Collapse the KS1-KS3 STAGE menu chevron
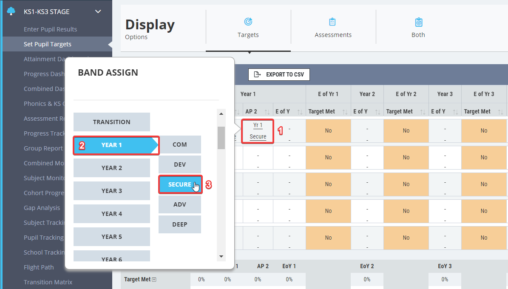Image resolution: width=508 pixels, height=289 pixels. pos(98,11)
